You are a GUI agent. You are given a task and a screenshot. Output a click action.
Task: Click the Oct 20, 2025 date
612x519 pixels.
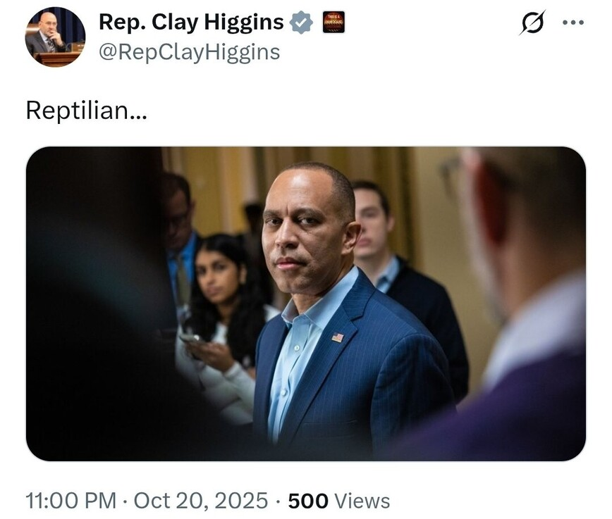(x=201, y=501)
